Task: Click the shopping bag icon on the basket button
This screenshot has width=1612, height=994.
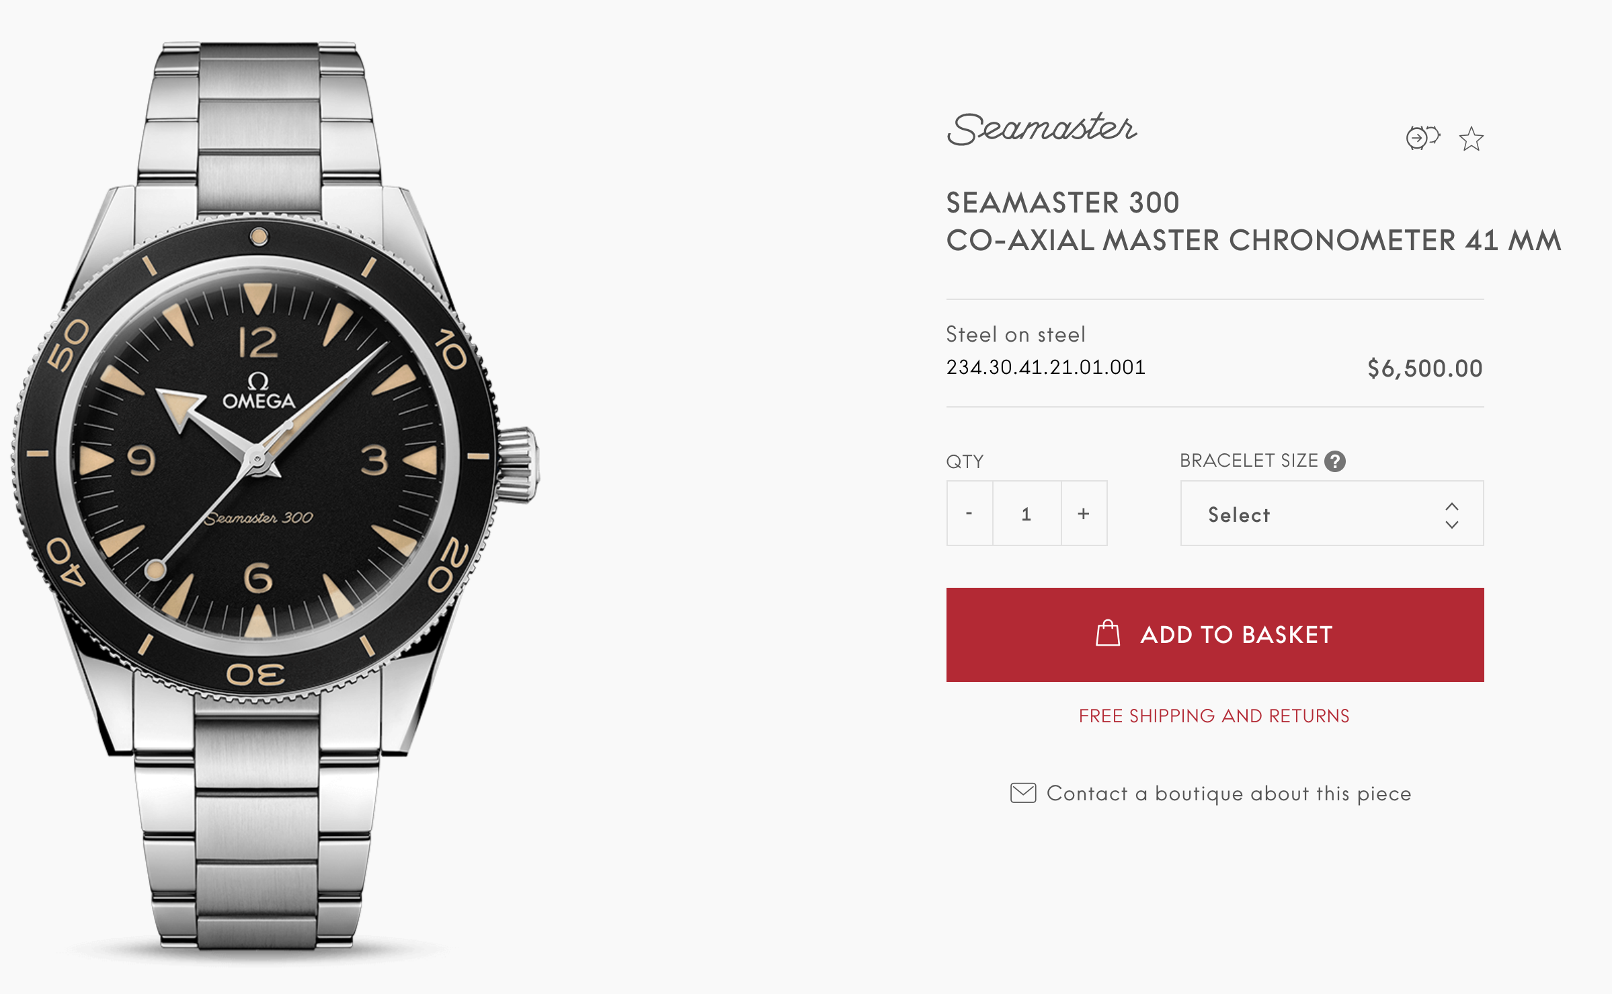Action: pos(1108,634)
